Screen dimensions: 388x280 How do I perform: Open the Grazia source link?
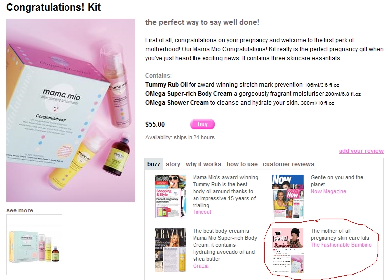(x=200, y=266)
